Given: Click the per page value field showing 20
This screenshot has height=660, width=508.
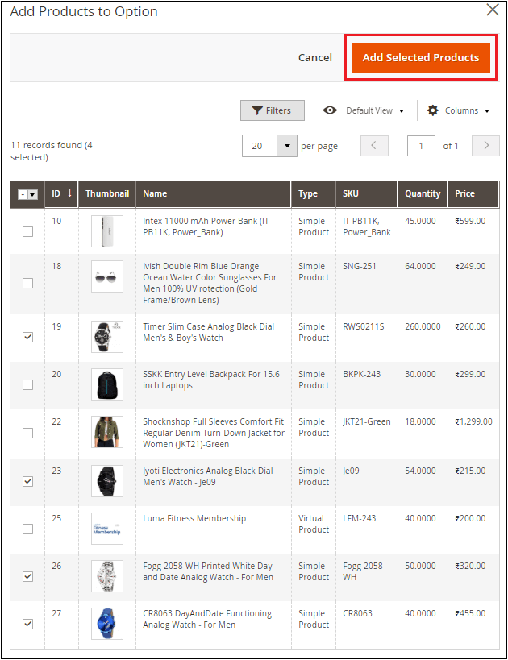Looking at the screenshot, I should click(260, 146).
